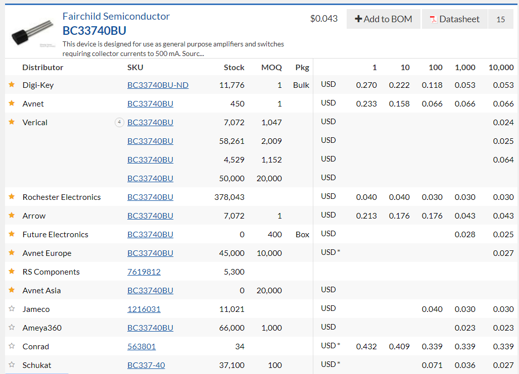The width and height of the screenshot is (519, 374).
Task: Star the Schukat distributor row
Action: point(12,365)
